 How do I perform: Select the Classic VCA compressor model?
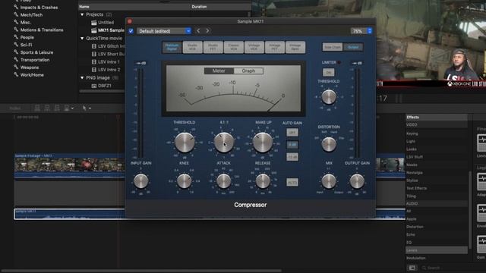(x=233, y=47)
